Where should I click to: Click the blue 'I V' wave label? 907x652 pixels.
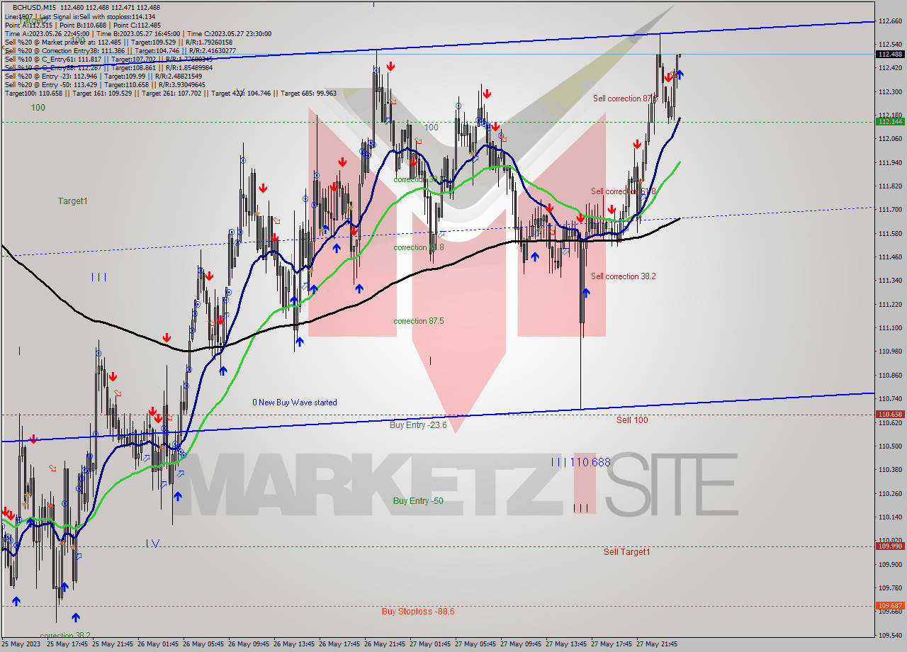coord(153,544)
